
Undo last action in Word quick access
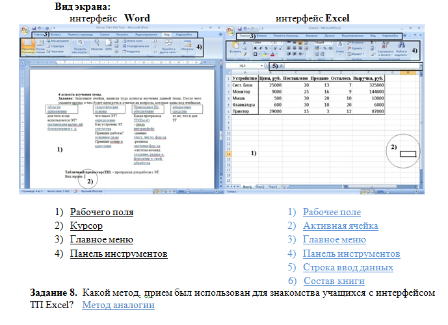pos(39,28)
